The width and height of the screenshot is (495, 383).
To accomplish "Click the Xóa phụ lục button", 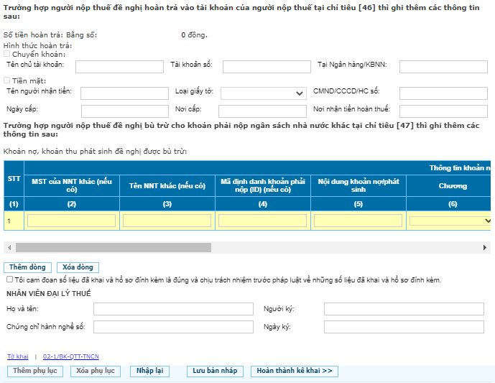I will (x=96, y=371).
